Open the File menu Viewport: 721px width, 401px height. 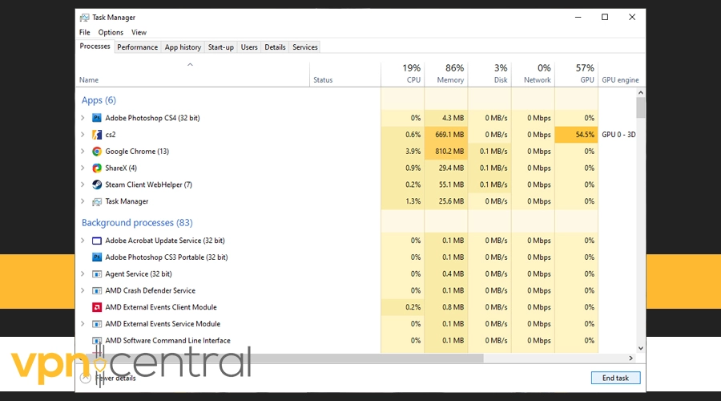pos(85,32)
